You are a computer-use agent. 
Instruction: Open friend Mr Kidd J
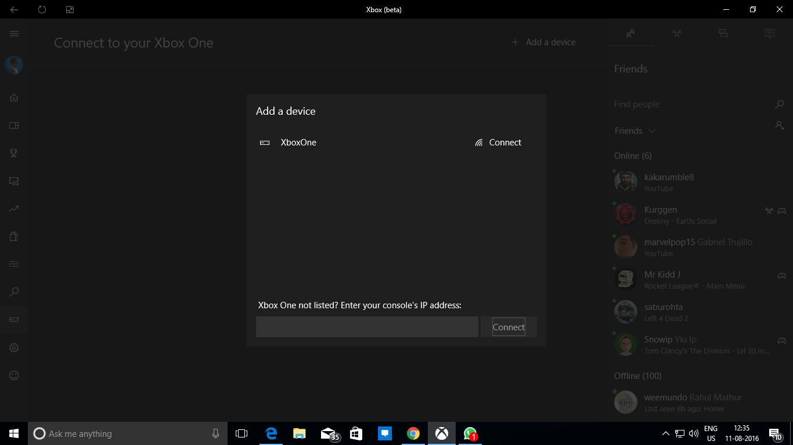(700, 279)
